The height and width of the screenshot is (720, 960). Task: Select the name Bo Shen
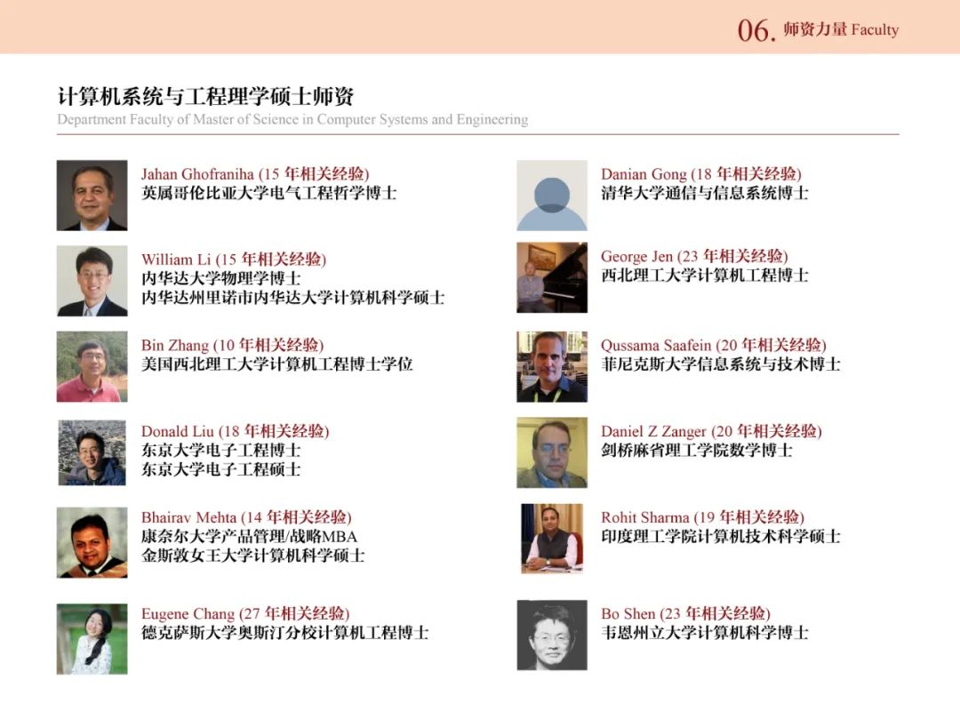pyautogui.click(x=628, y=614)
